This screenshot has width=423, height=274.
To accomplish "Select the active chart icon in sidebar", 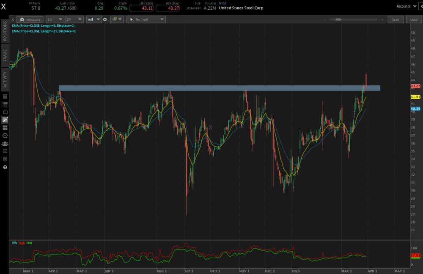I will (x=5, y=120).
